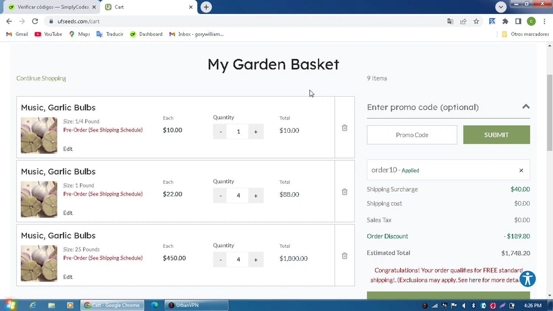553x311 pixels.
Task: Open Microsoft Edge from the taskbar
Action: click(154, 305)
